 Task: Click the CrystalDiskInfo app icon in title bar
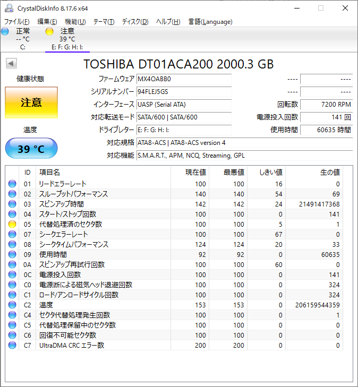click(9, 8)
